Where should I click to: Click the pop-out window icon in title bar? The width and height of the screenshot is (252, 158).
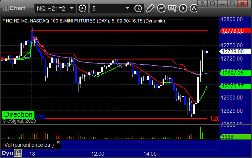point(213,4)
